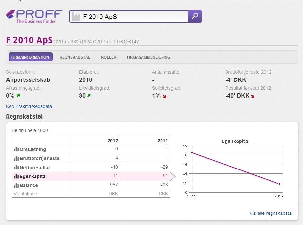Click the PROFF logo

[34, 17]
